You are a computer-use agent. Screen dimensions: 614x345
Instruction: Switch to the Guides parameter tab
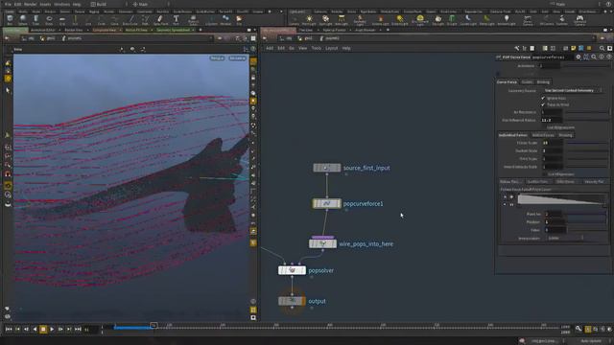[527, 81]
